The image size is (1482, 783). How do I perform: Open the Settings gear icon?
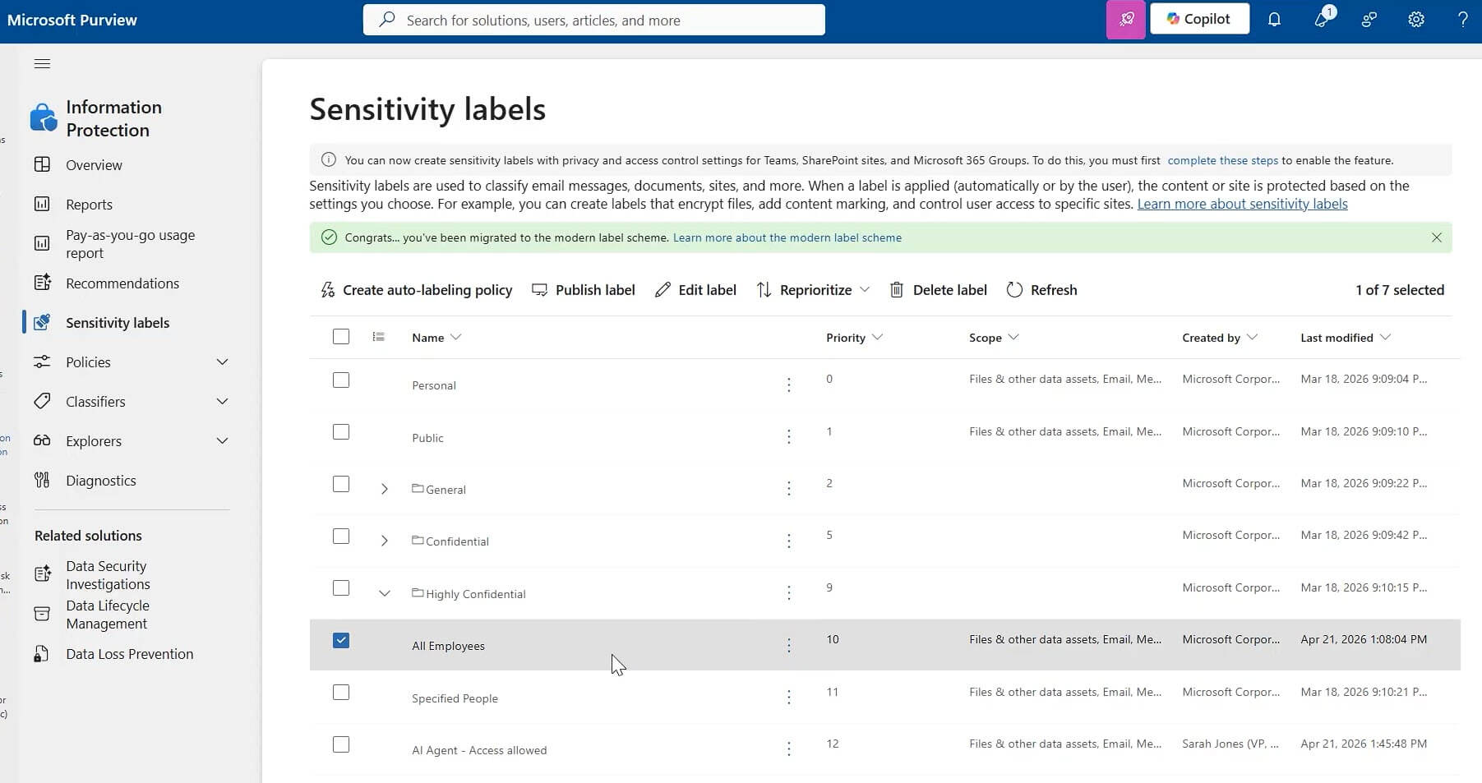coord(1416,20)
